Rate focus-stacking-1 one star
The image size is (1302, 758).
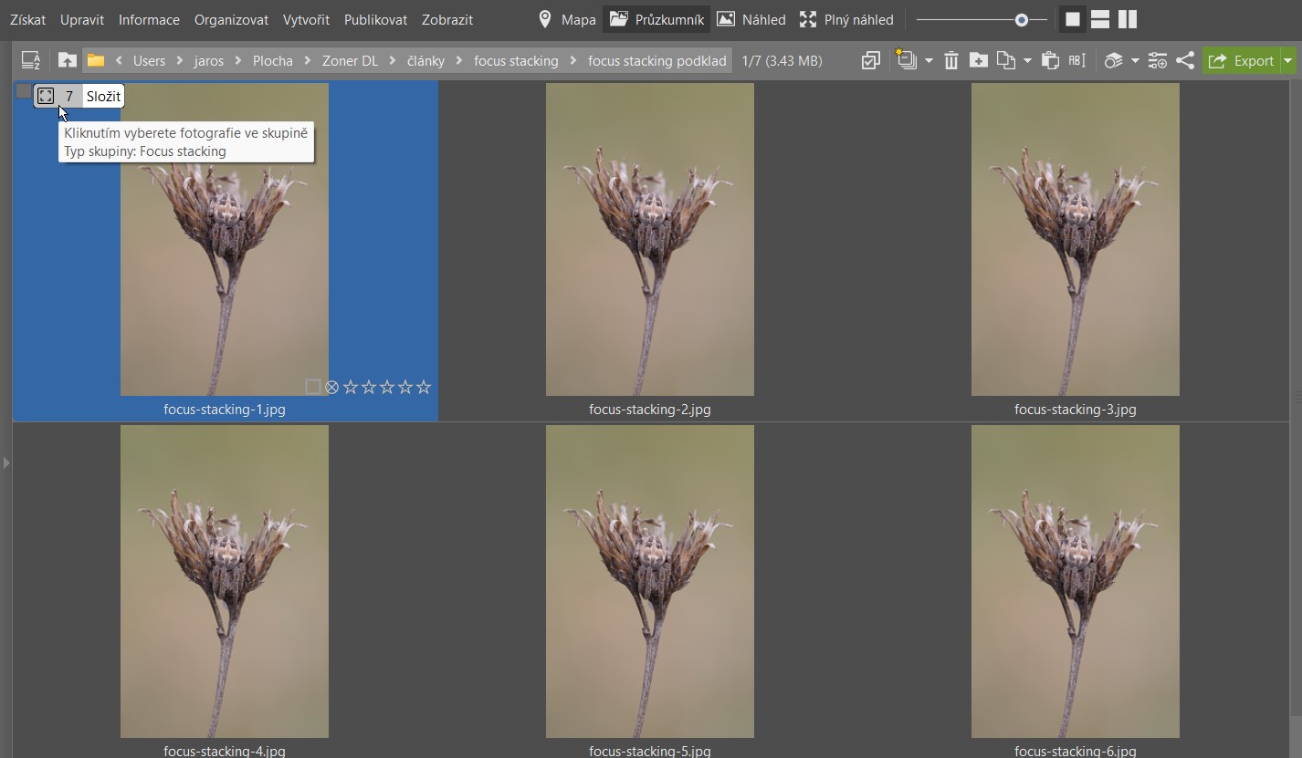click(351, 387)
